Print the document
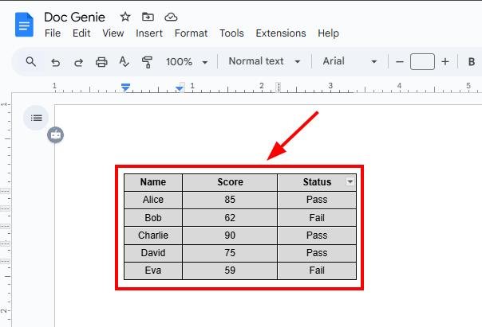The width and height of the screenshot is (482, 327). coord(101,62)
